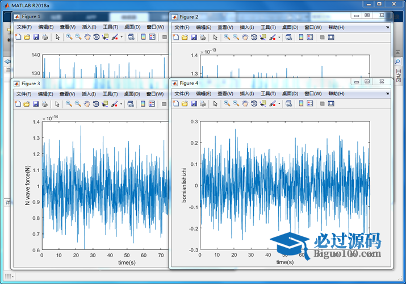
Task: Click Save icon in Figure 1 toolbar
Action: (36, 37)
